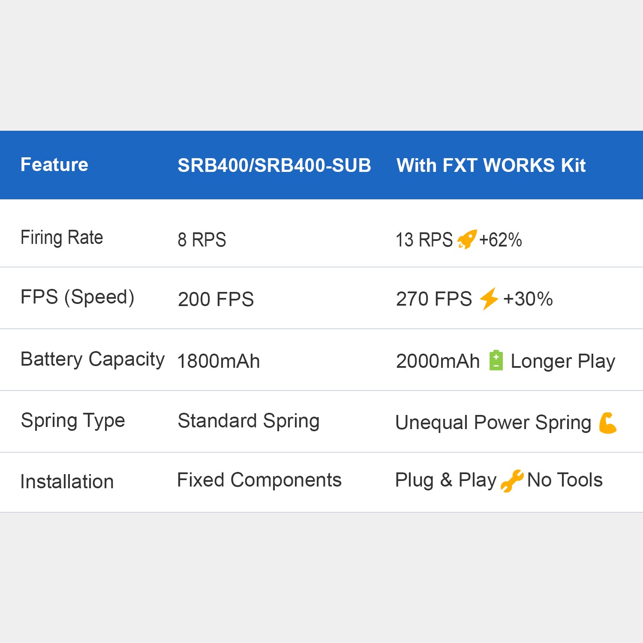
Task: Click the "Installation" row label
Action: [x=67, y=482]
